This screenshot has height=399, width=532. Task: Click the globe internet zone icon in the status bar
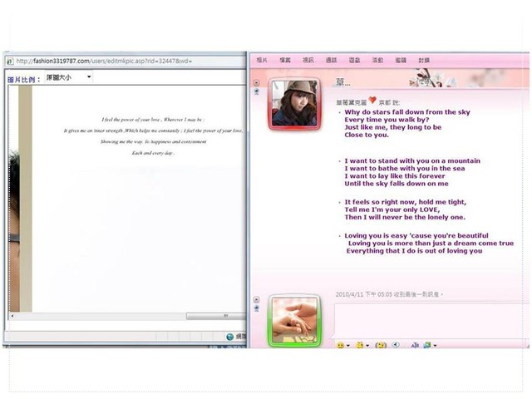(x=229, y=337)
